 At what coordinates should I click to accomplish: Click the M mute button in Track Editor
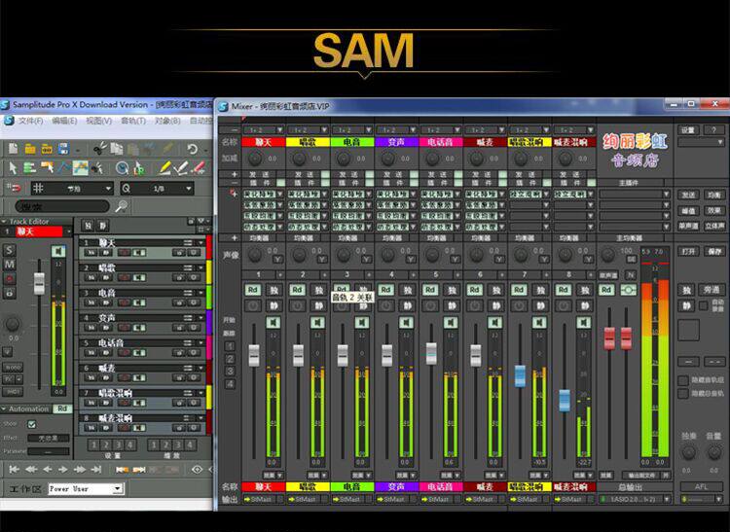coord(10,265)
